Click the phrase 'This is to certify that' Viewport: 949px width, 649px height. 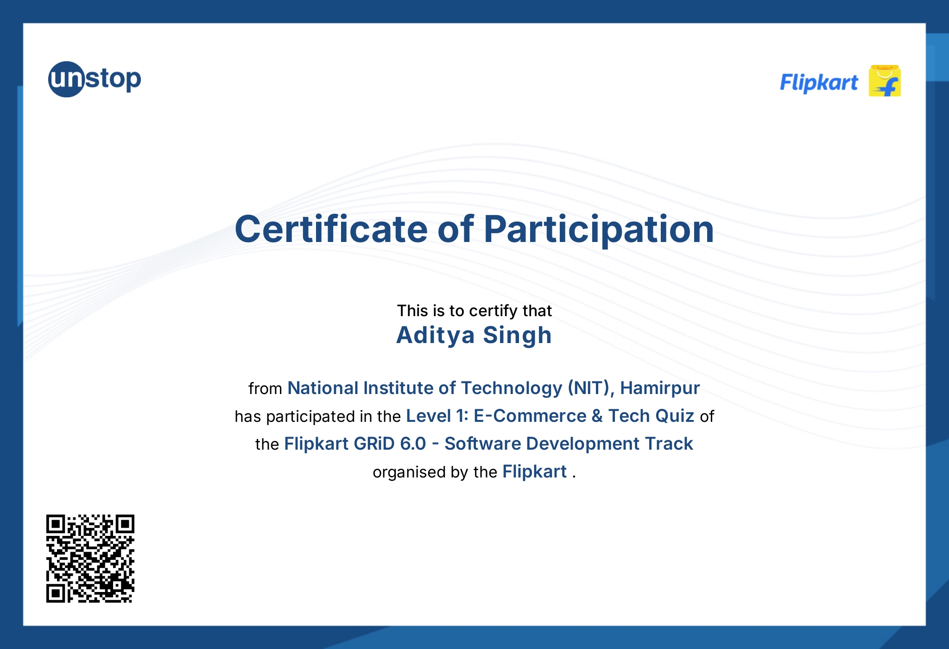coord(474,311)
